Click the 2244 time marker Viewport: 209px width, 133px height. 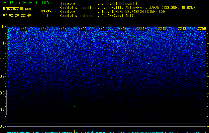pyautogui.click(x=82, y=29)
